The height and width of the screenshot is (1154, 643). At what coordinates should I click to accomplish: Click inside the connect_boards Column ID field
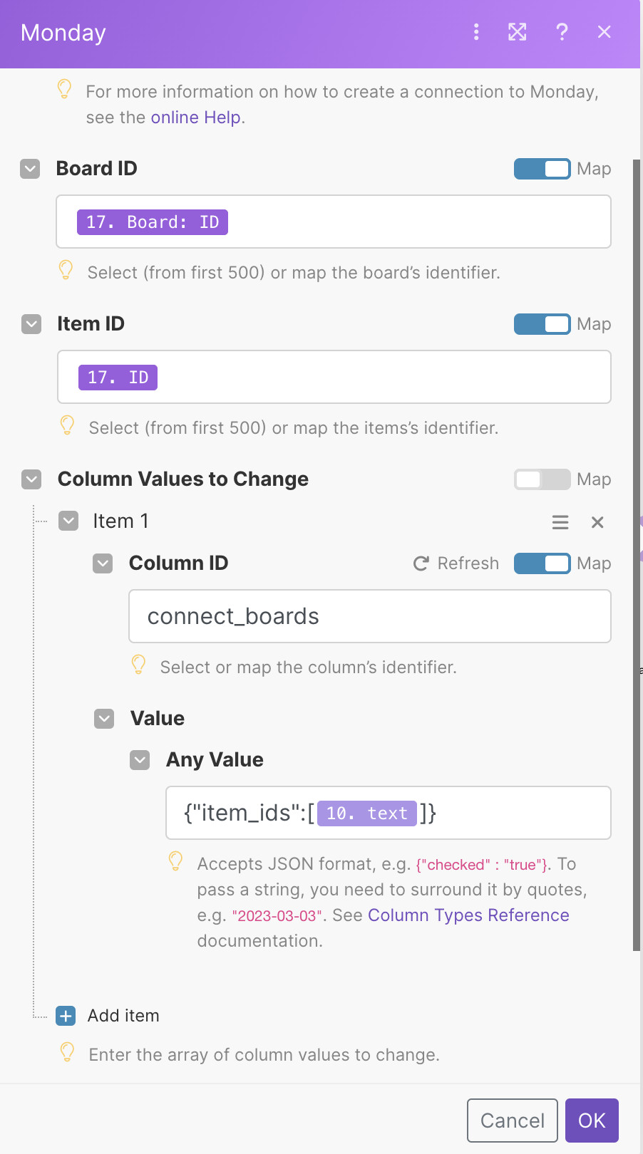coord(369,616)
